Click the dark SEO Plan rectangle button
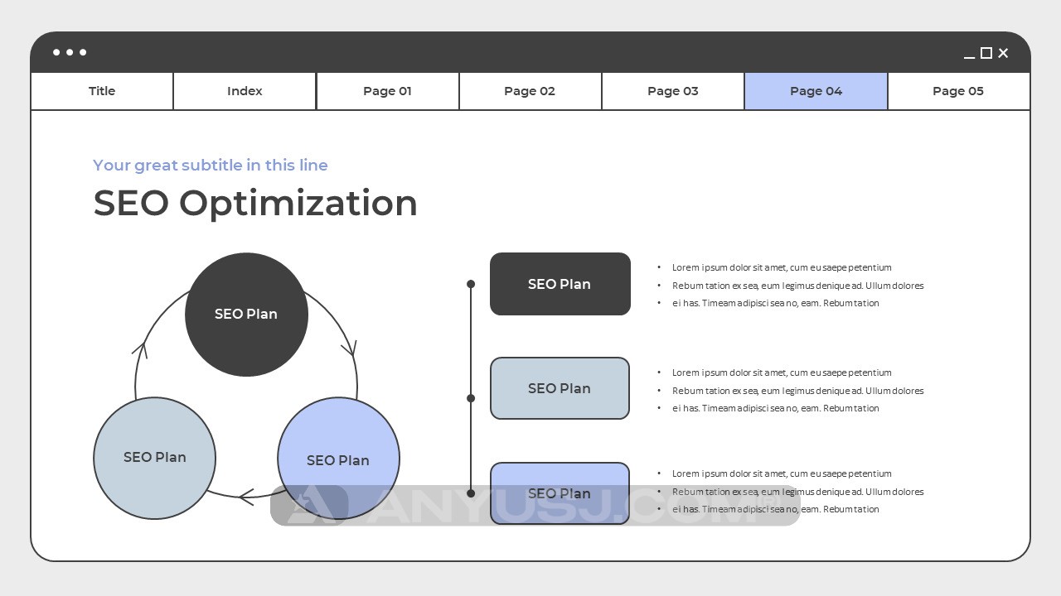The width and height of the screenshot is (1061, 596). (560, 284)
